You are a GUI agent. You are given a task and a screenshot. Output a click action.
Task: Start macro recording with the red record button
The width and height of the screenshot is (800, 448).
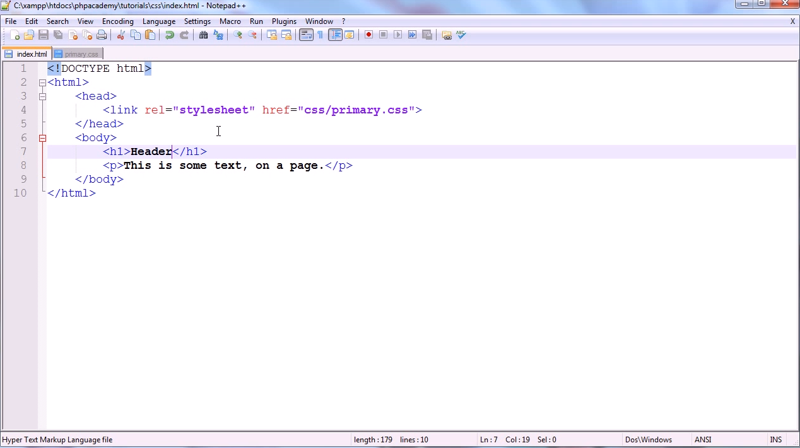(368, 35)
